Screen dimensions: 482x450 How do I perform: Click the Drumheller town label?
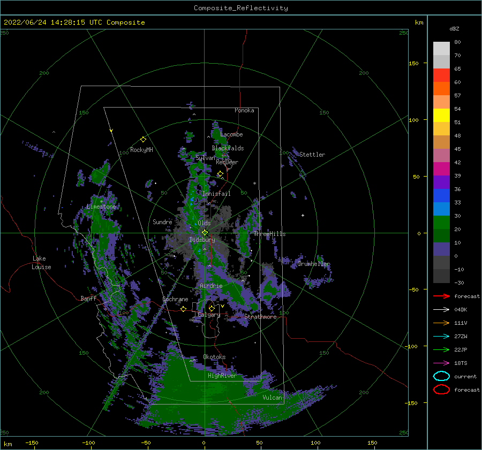click(x=314, y=264)
